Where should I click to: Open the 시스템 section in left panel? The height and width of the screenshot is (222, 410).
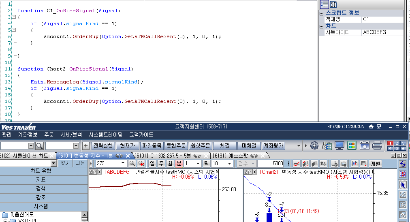pos(43,206)
